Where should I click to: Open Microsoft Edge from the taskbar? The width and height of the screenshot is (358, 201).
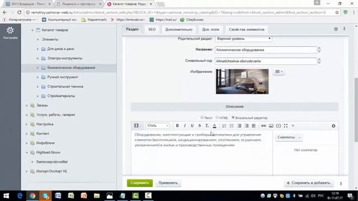point(20,195)
